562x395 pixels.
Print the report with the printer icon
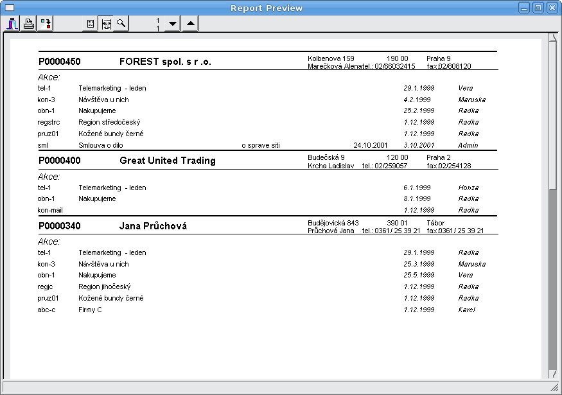coord(29,24)
